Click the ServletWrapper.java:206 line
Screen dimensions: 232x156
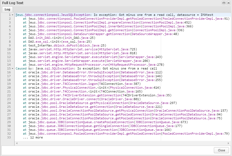[x=86, y=61]
